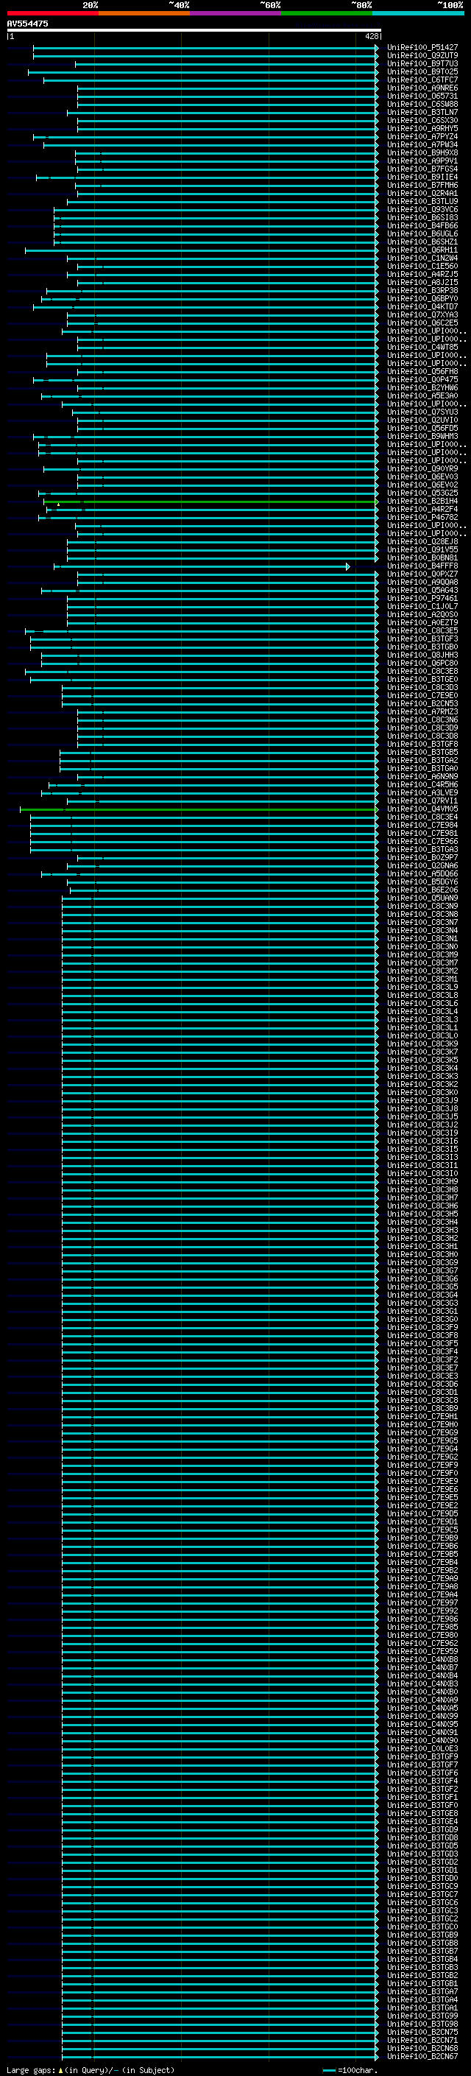Click the purple 60% identity legend segment

tap(236, 13)
